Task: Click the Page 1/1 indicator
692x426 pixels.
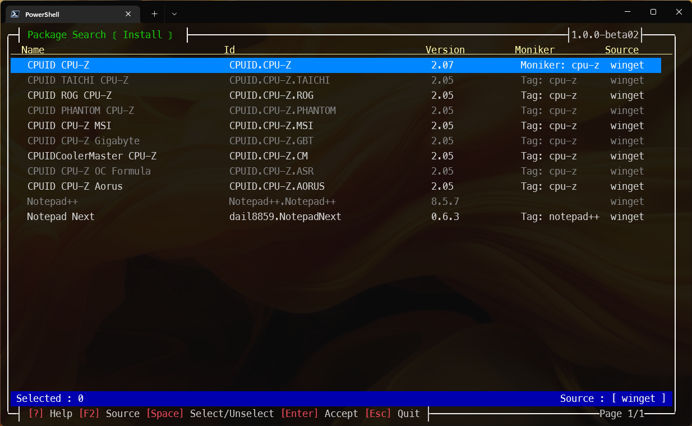Action: tap(622, 414)
